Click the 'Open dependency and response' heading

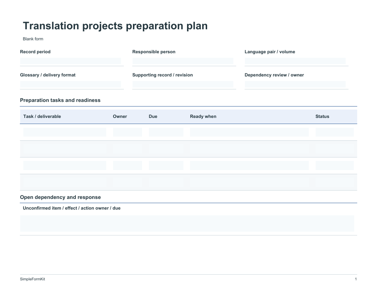coord(60,197)
